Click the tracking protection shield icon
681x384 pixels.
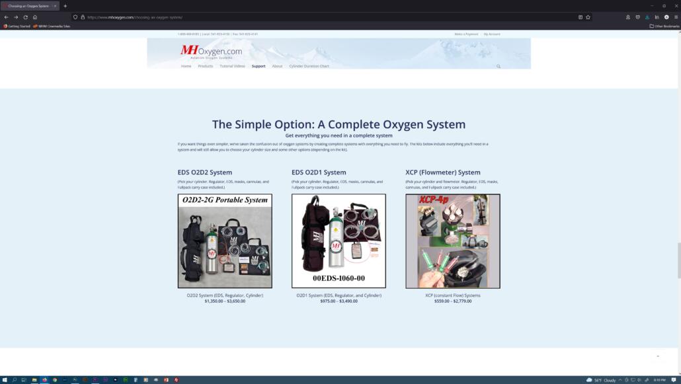tap(75, 17)
